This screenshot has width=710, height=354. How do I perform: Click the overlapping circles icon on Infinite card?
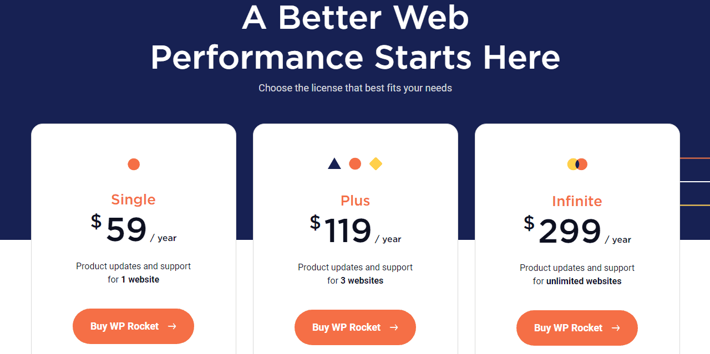577,164
